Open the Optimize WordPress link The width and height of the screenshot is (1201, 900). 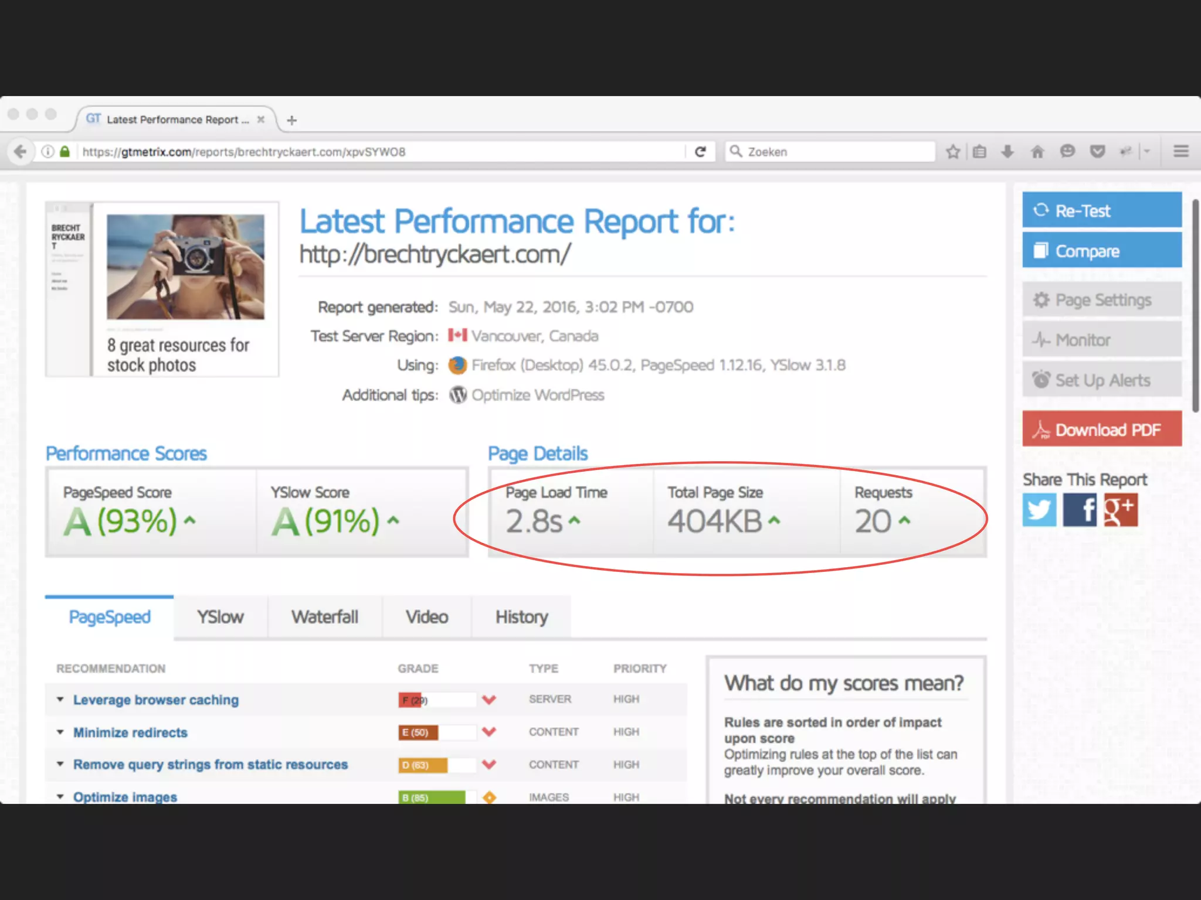pos(538,395)
